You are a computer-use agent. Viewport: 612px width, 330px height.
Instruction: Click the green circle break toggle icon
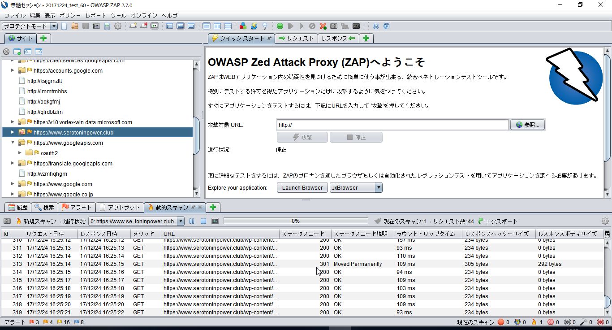click(280, 26)
